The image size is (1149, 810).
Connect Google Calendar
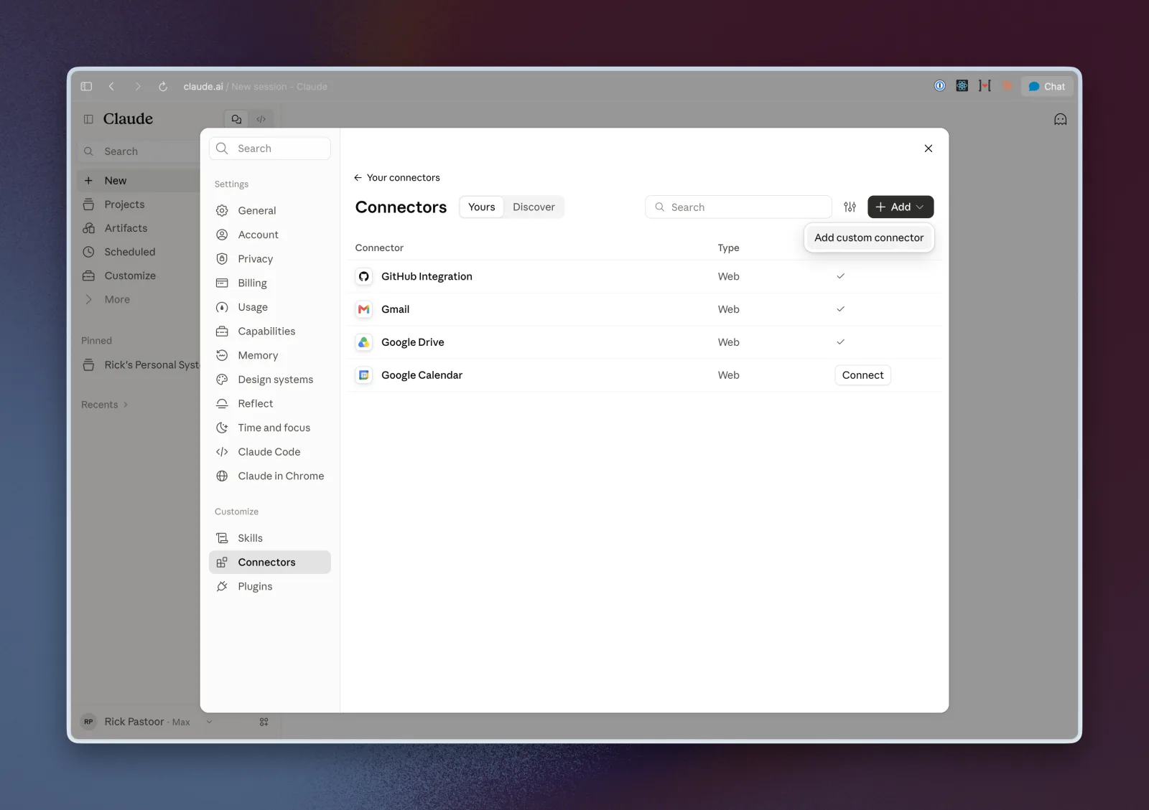862,375
